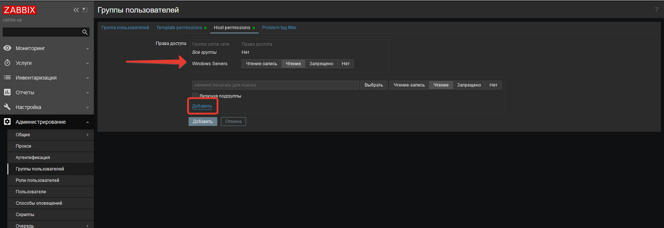Viewport: 664px width, 228px height.
Task: Collapse the Администрирование menu chevron
Action: pos(87,122)
